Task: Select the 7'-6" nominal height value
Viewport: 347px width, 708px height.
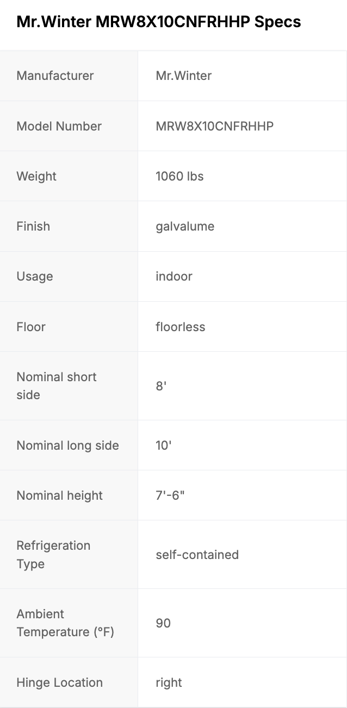Action: 170,495
